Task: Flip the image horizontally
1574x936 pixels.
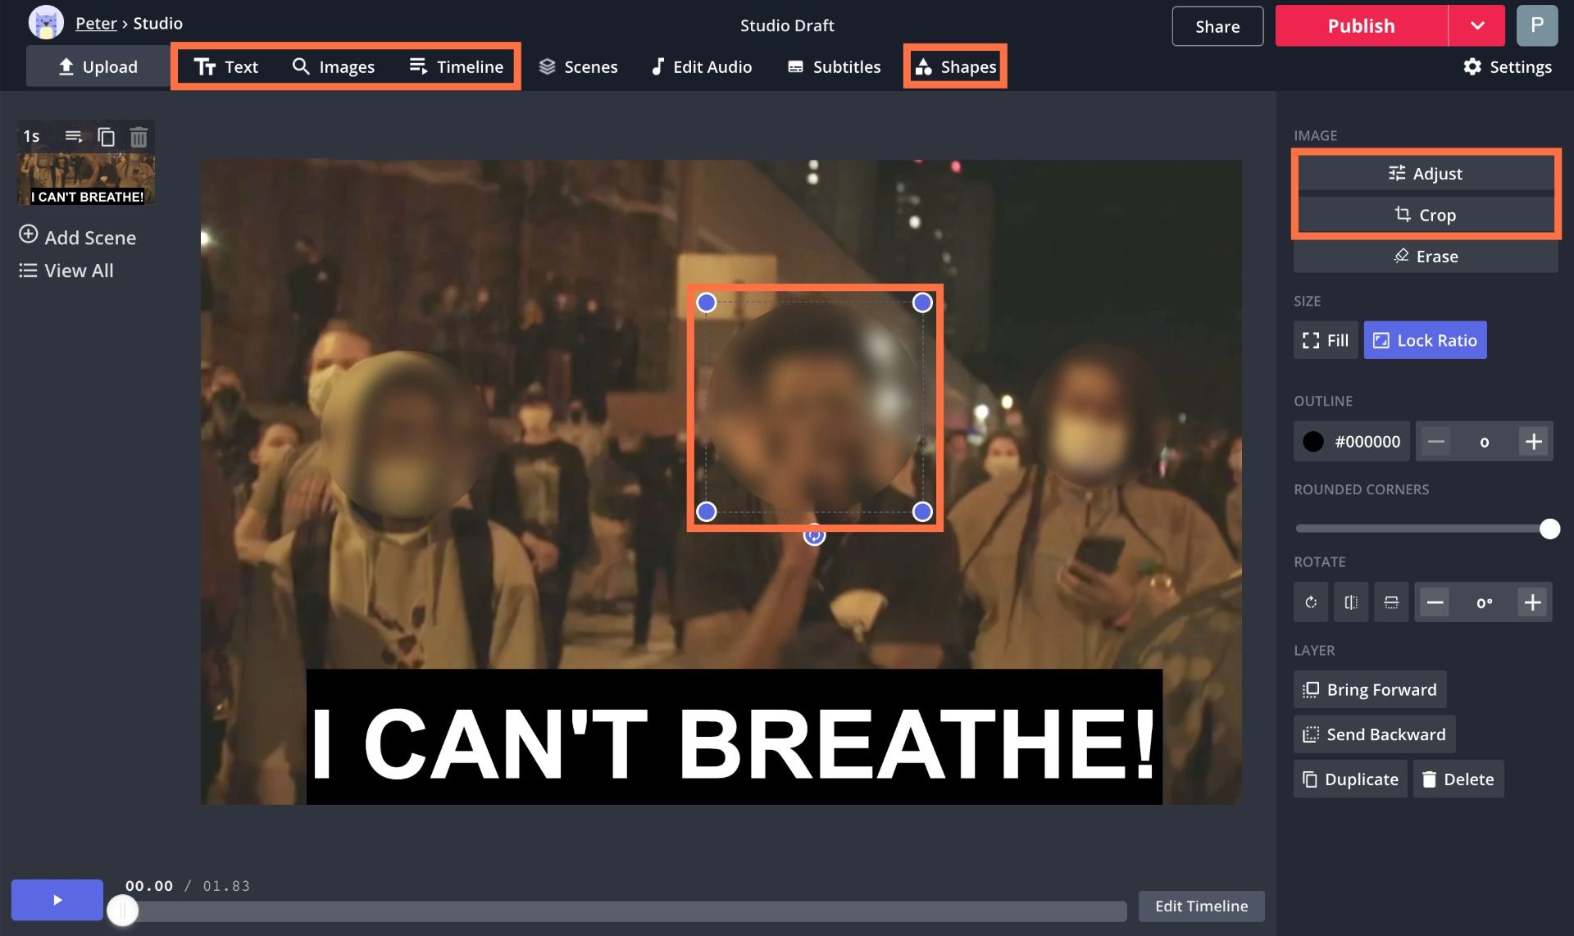Action: point(1351,602)
